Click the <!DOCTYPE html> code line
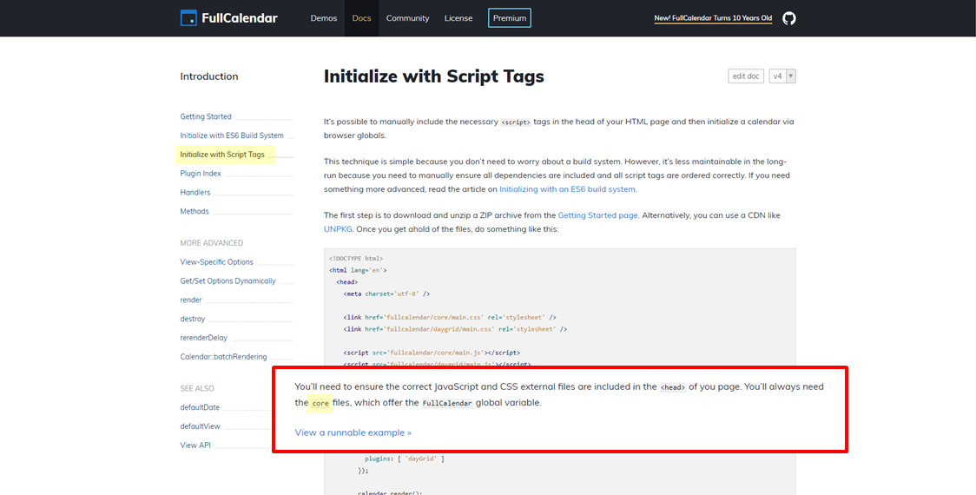The width and height of the screenshot is (976, 495). click(x=356, y=258)
